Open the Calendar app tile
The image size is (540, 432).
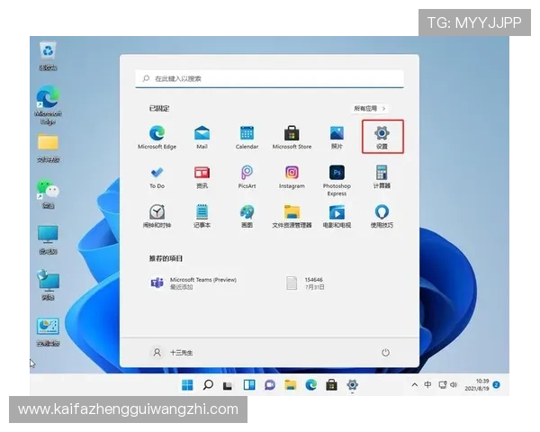tap(247, 135)
